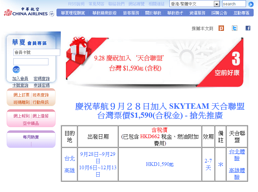Image resolution: width=258 pixels, height=192 pixels.
Task: Open 網上訂票 online booking link
Action: coord(22,95)
